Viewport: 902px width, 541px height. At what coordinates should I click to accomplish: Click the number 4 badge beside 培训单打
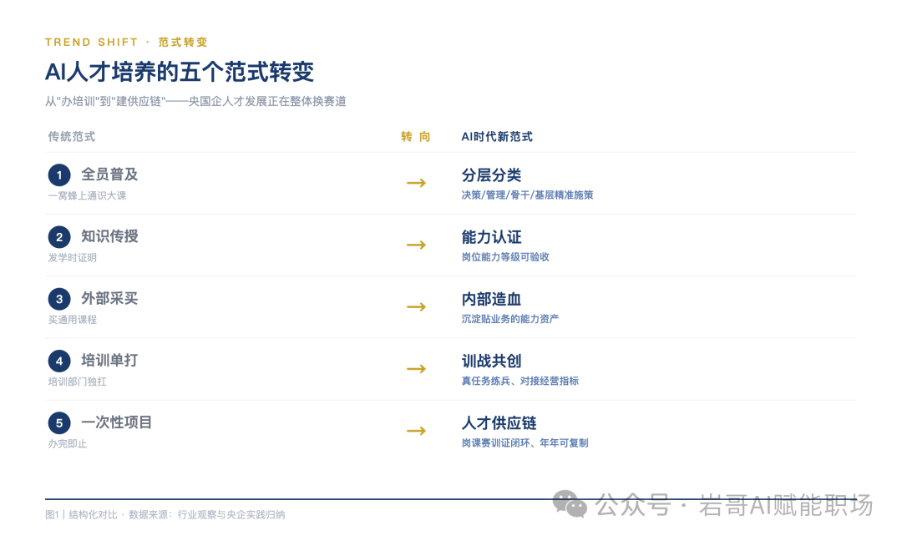click(x=59, y=361)
